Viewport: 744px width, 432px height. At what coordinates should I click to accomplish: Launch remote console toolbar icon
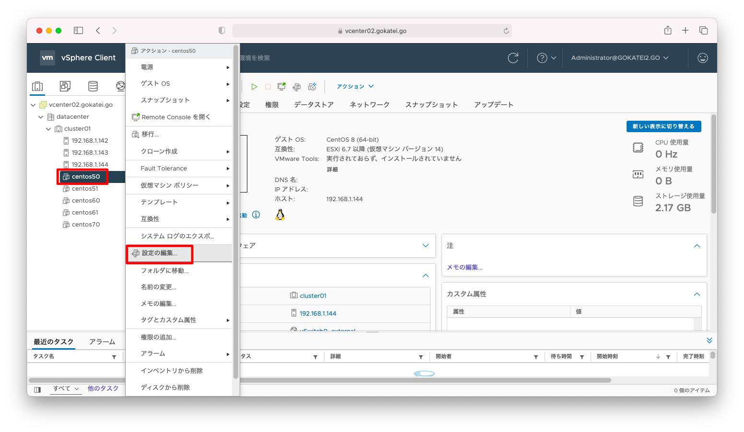(x=282, y=87)
